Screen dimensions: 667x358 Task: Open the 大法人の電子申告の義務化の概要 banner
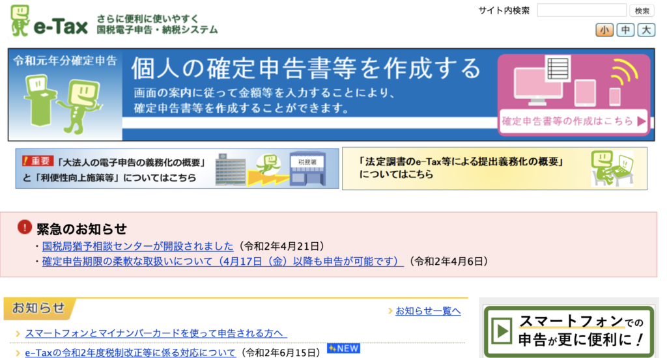pyautogui.click(x=177, y=169)
